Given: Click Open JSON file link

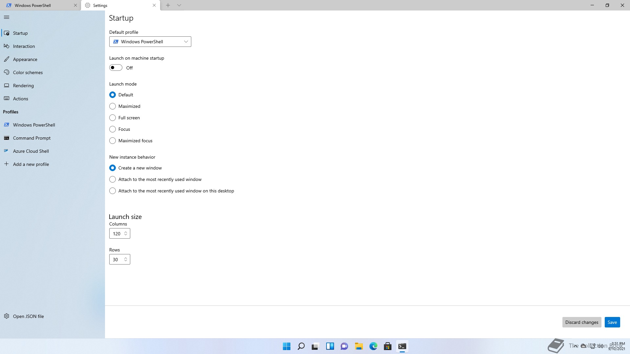Looking at the screenshot, I should tap(52, 316).
